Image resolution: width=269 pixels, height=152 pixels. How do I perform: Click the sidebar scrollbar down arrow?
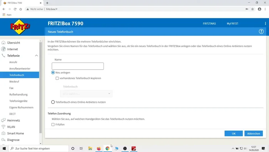(x=40, y=144)
